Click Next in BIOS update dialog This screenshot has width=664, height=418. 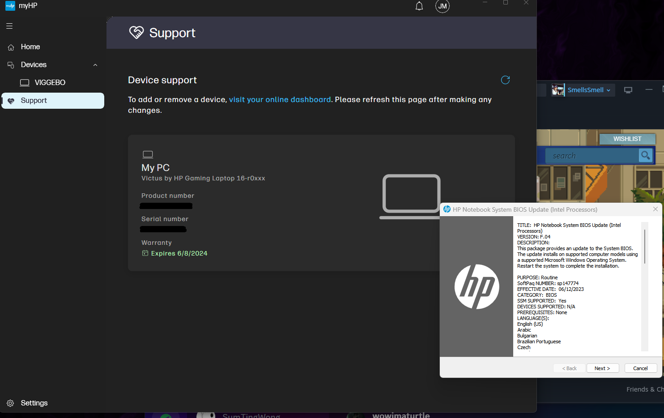tap(603, 368)
